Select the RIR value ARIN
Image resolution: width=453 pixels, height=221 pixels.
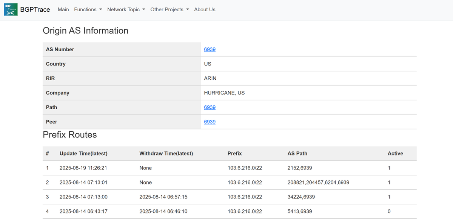(x=210, y=78)
